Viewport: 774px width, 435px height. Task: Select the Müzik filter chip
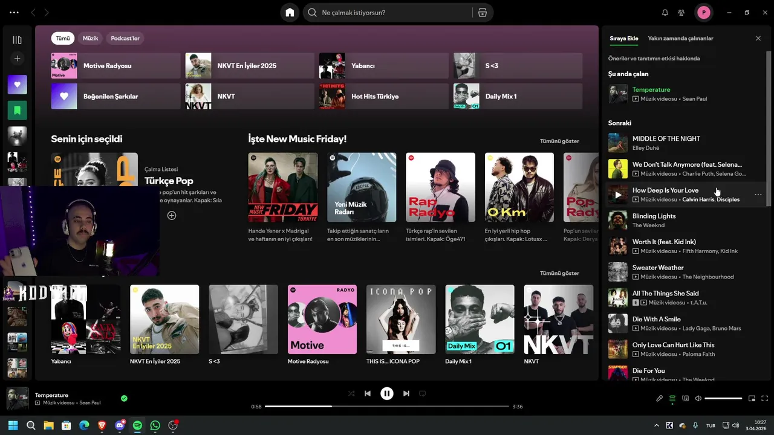91,39
